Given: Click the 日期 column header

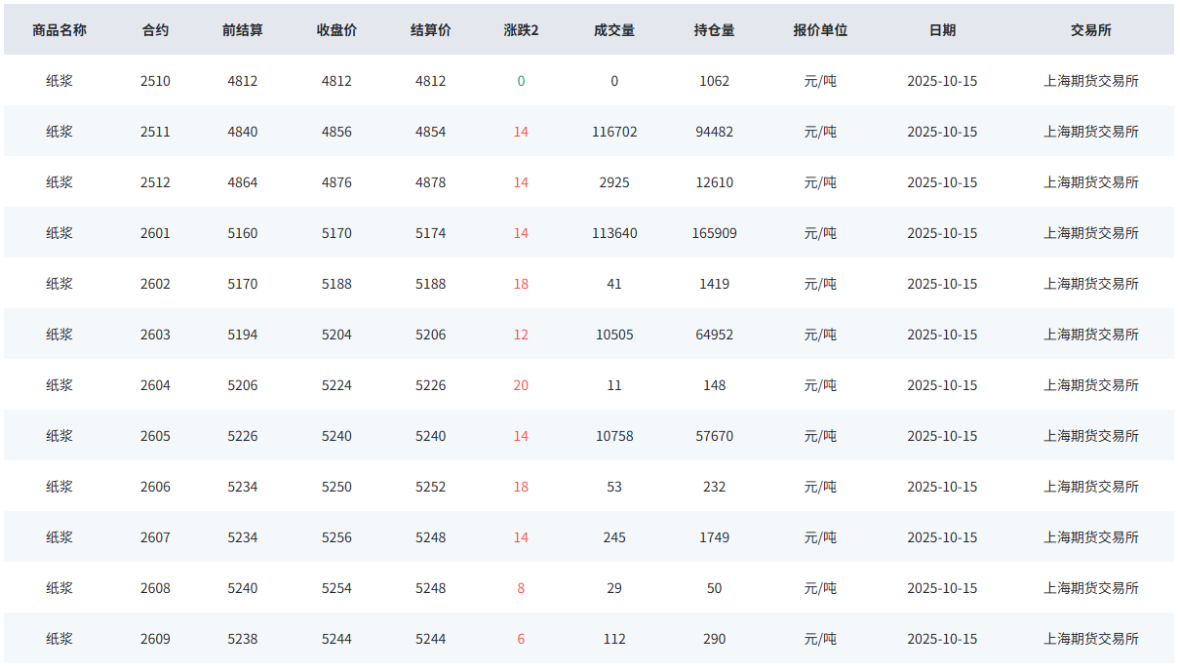Looking at the screenshot, I should coord(942,30).
